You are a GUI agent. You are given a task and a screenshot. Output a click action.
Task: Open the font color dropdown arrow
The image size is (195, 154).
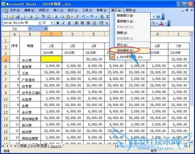(x=165, y=23)
